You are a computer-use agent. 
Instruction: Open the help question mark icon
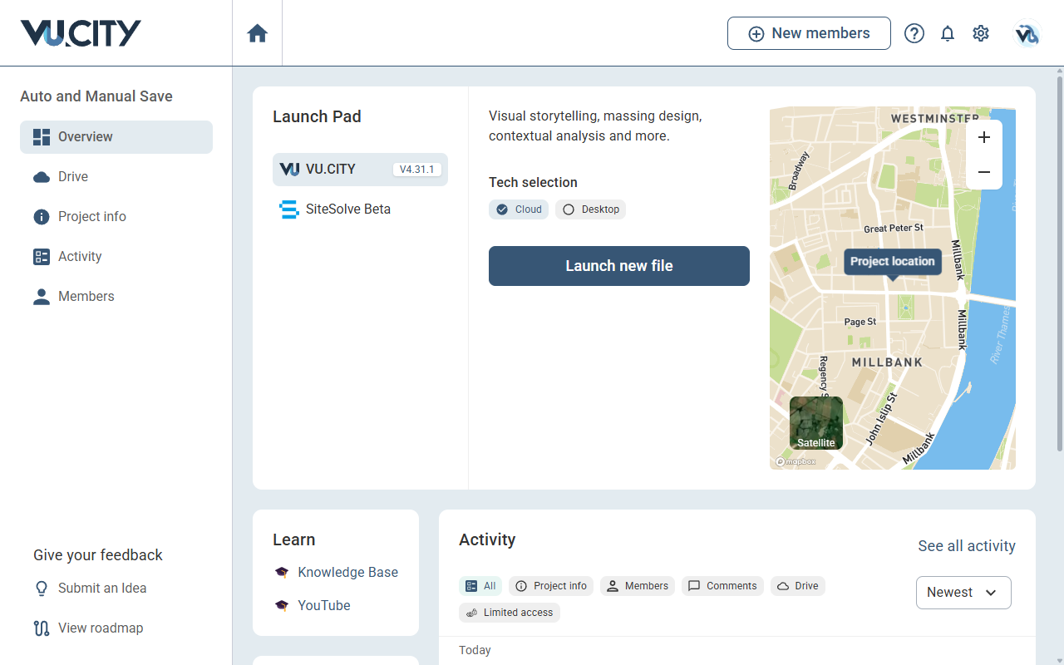914,33
